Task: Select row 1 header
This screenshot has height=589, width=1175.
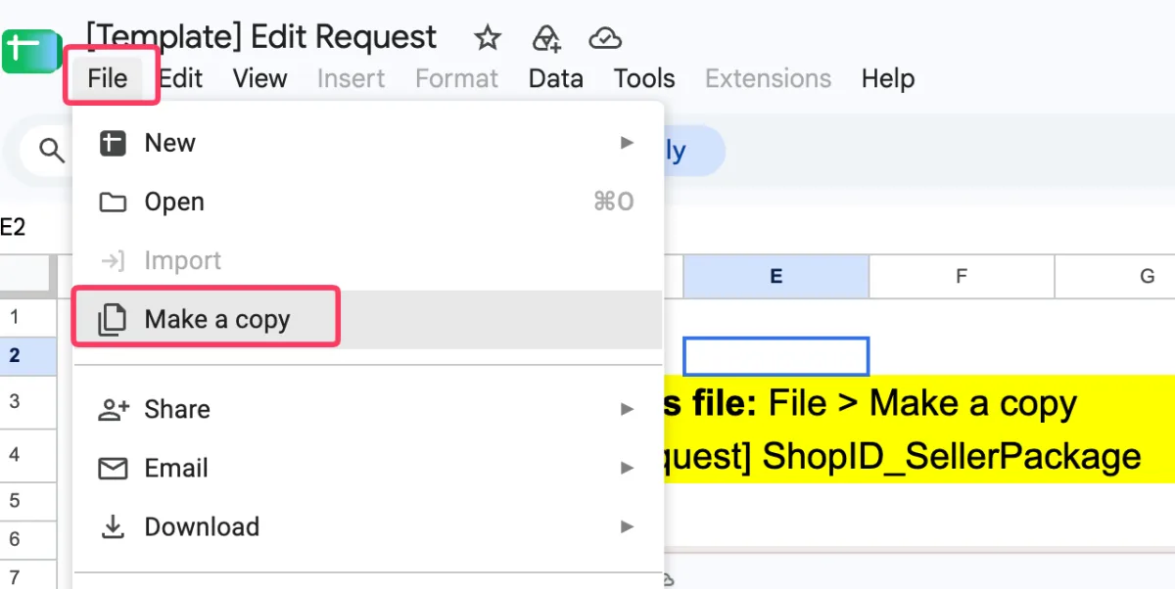Action: coord(28,317)
